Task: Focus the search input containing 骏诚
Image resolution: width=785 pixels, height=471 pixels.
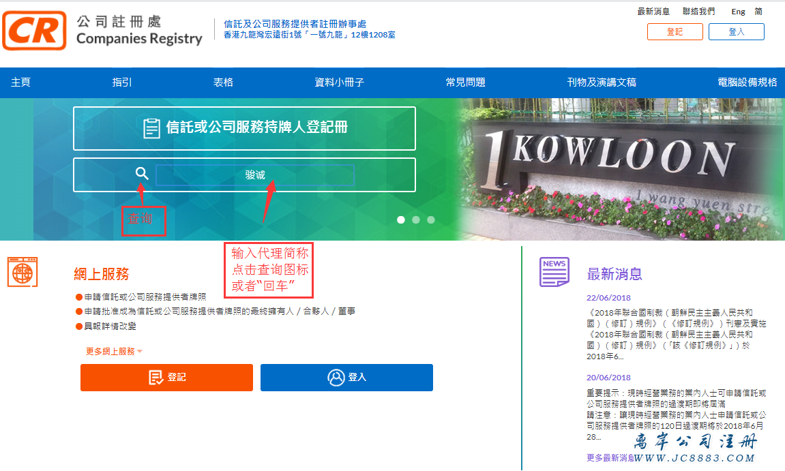Action: pyautogui.click(x=255, y=175)
